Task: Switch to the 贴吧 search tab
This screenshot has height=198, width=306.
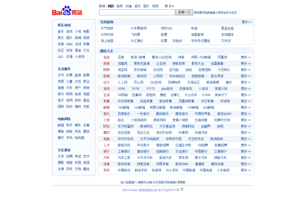Action: [x=120, y=6]
